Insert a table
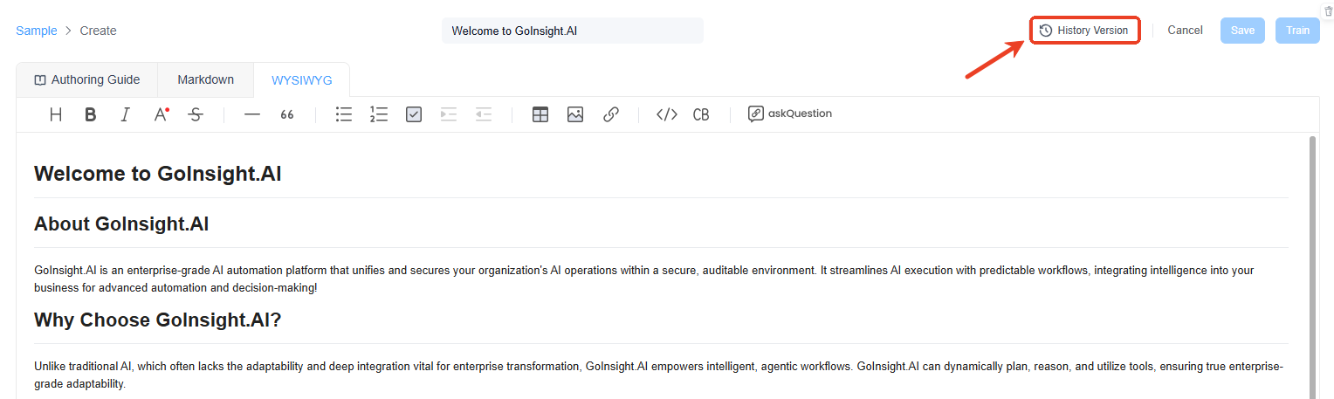The width and height of the screenshot is (1334, 399). pos(540,114)
